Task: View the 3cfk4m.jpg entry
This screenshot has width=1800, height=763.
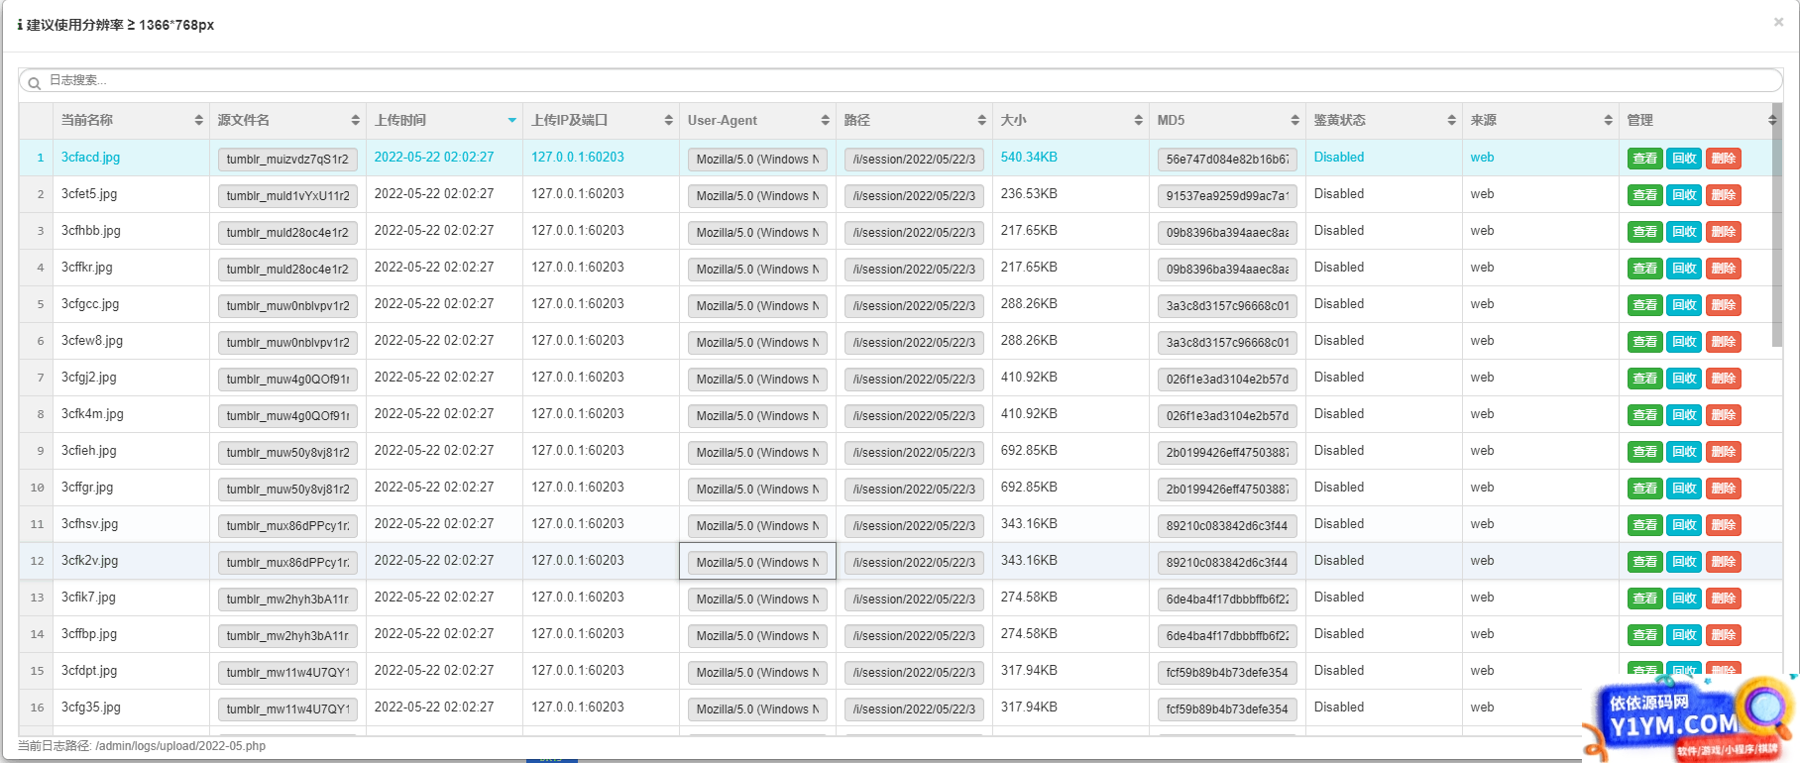Action: 1645,415
